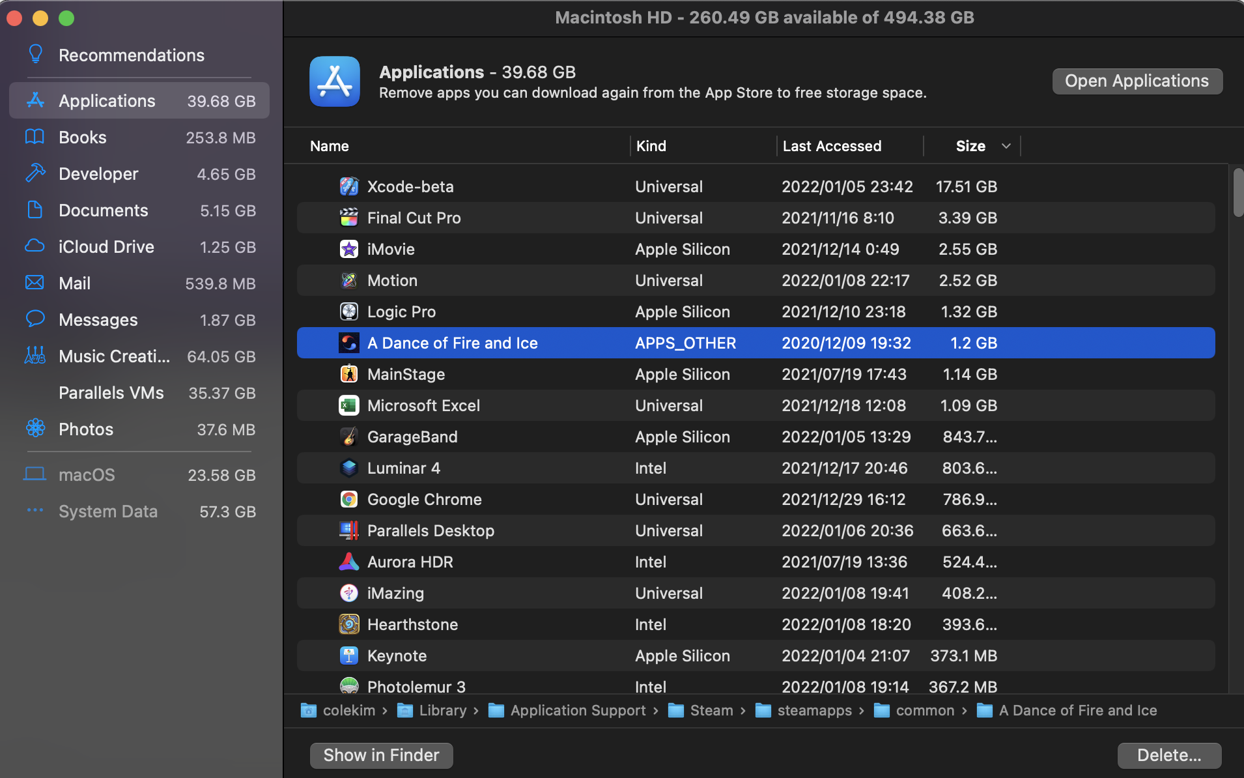Open the Recommendations sidebar section
This screenshot has height=778, width=1244.
(x=131, y=55)
